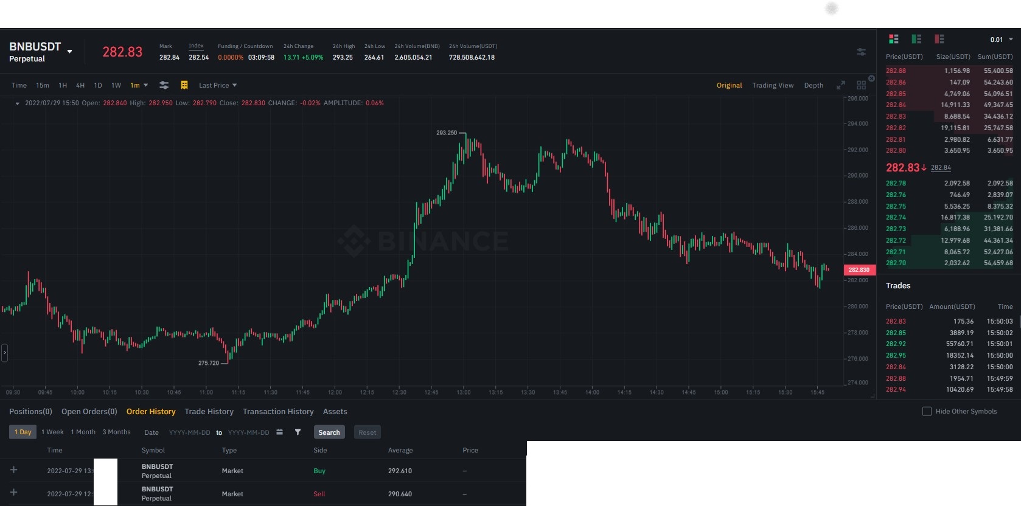Click the chart corner resize handle icon
The image size is (1021, 506).
(x=873, y=396)
